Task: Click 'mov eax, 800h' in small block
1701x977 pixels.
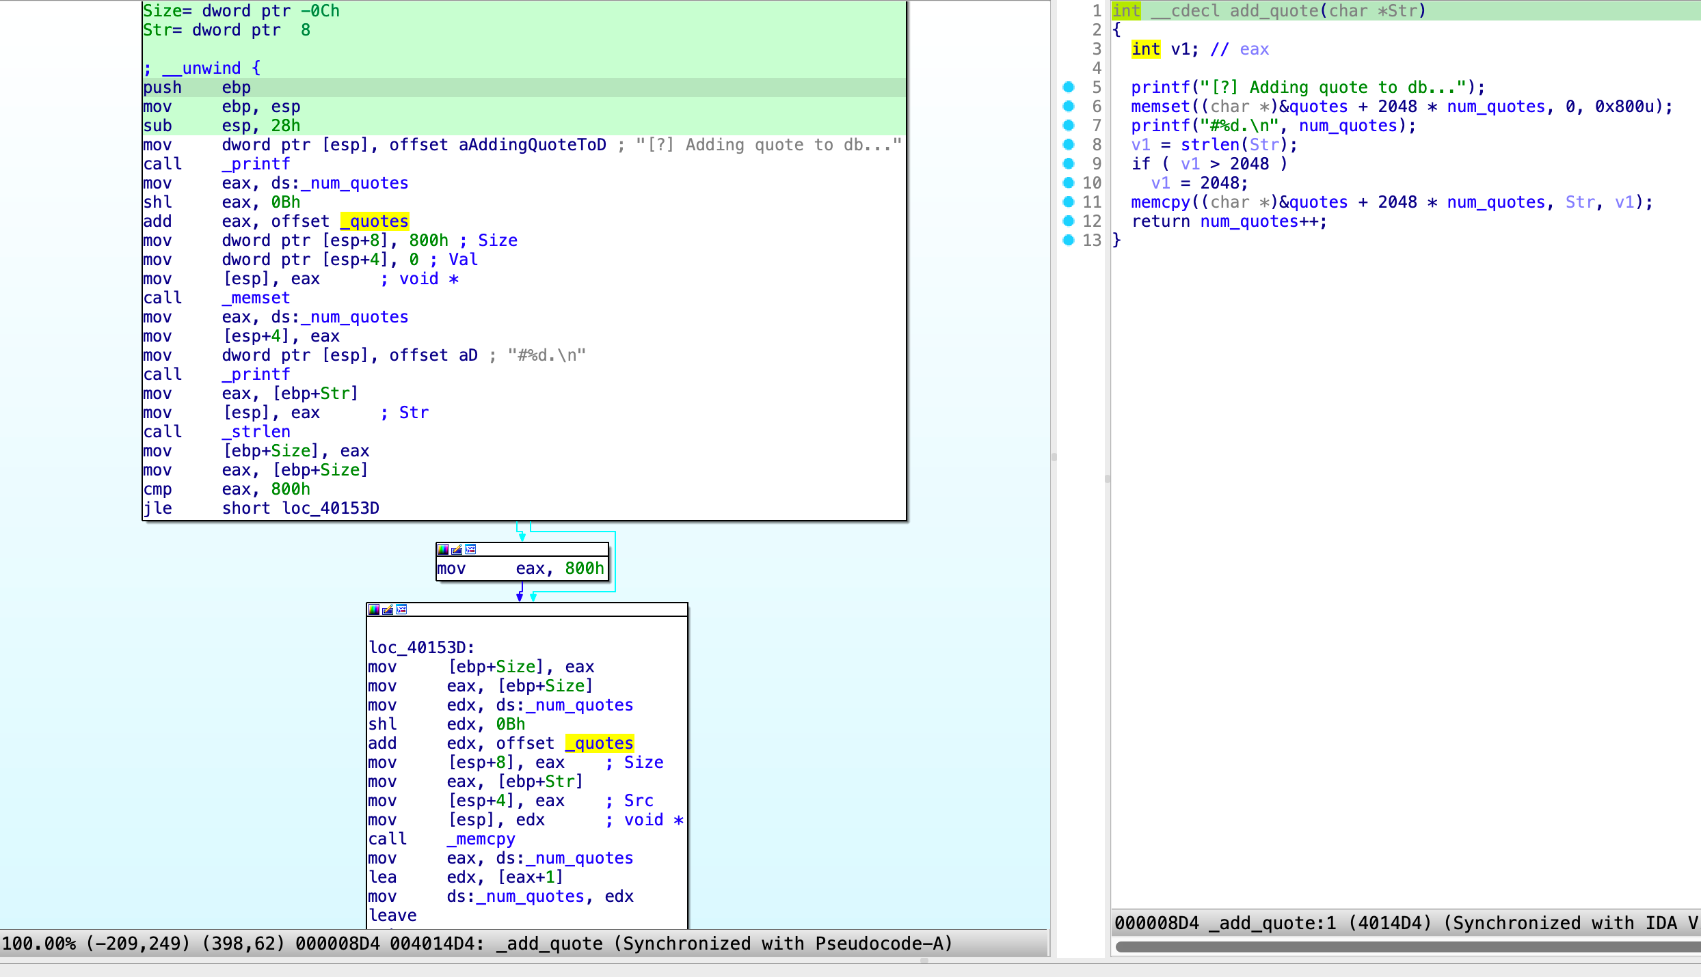Action: coord(521,568)
